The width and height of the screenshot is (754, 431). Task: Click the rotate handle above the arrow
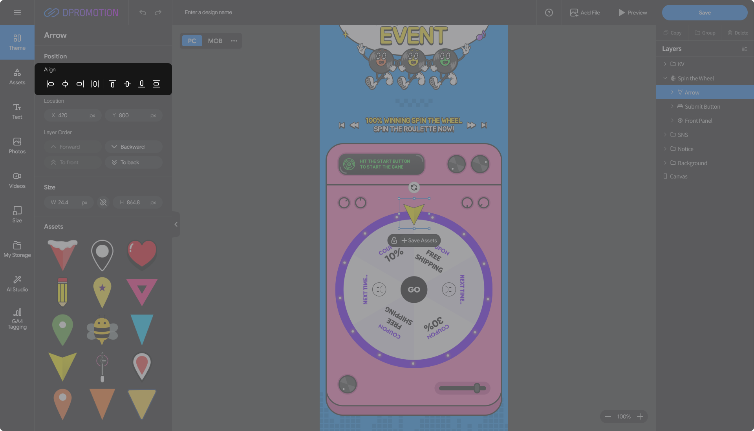pos(414,187)
